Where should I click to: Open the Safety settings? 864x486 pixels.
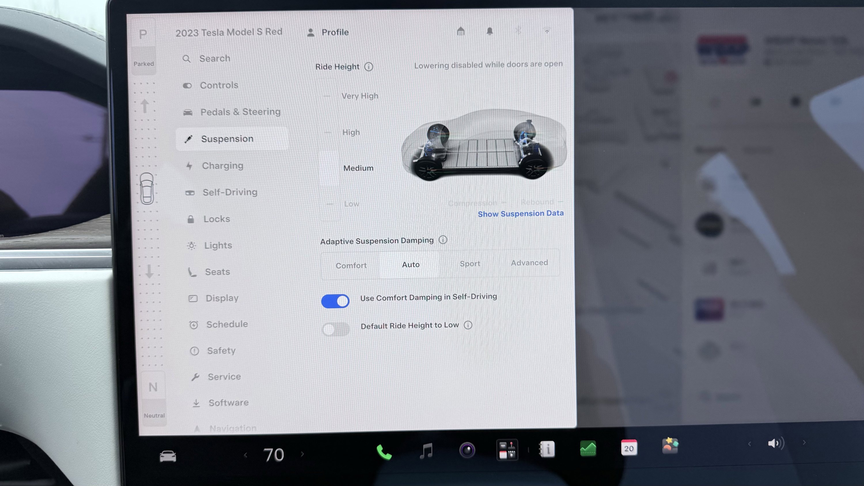click(x=213, y=351)
